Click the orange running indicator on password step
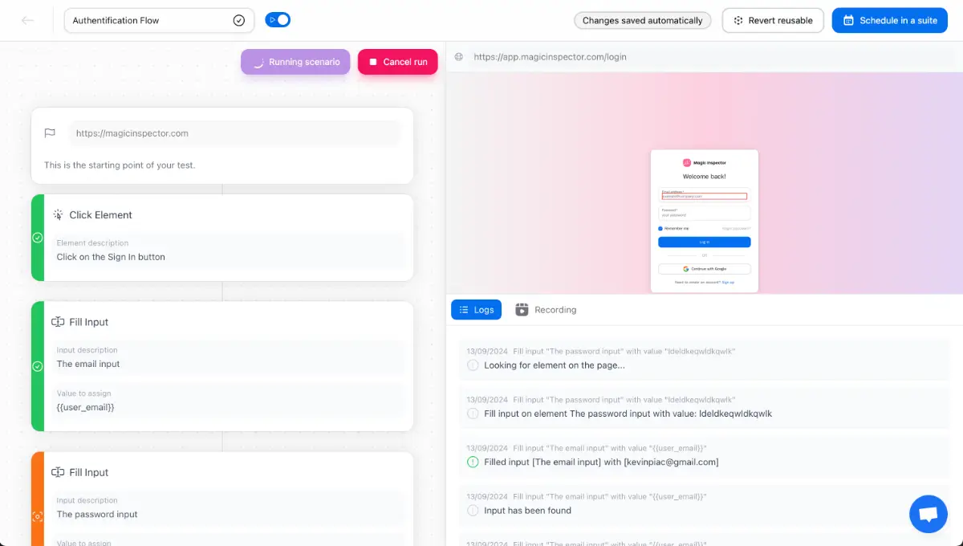The width and height of the screenshot is (963, 546). click(37, 517)
